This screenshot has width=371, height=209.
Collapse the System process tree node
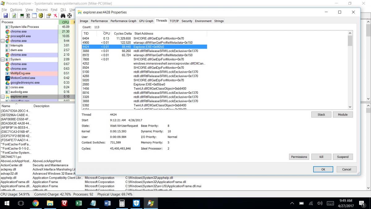(x=3, y=59)
